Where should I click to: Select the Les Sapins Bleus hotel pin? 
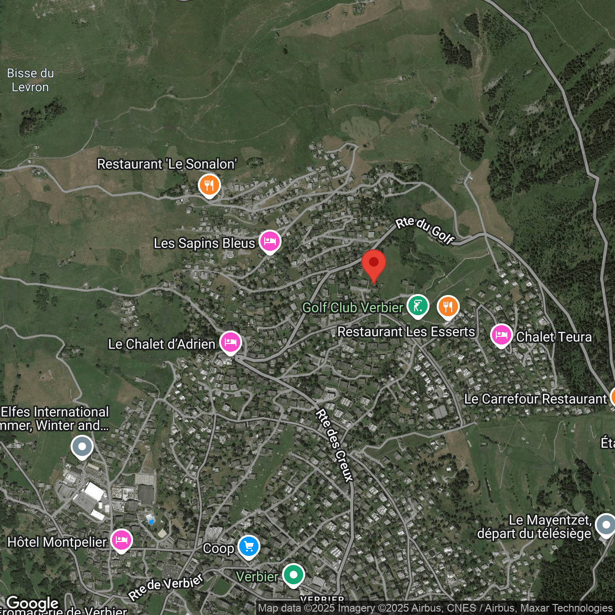270,242
